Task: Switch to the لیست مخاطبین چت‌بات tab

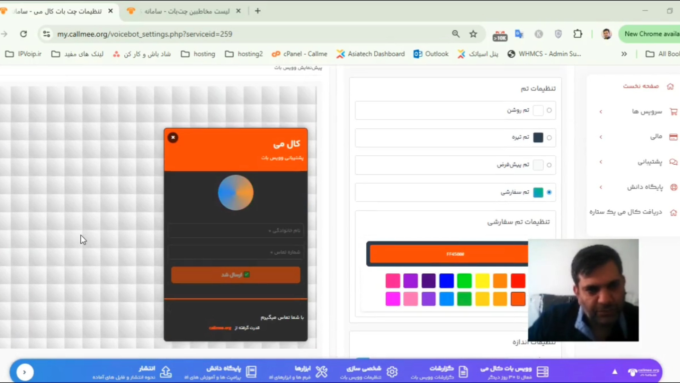Action: tap(187, 11)
